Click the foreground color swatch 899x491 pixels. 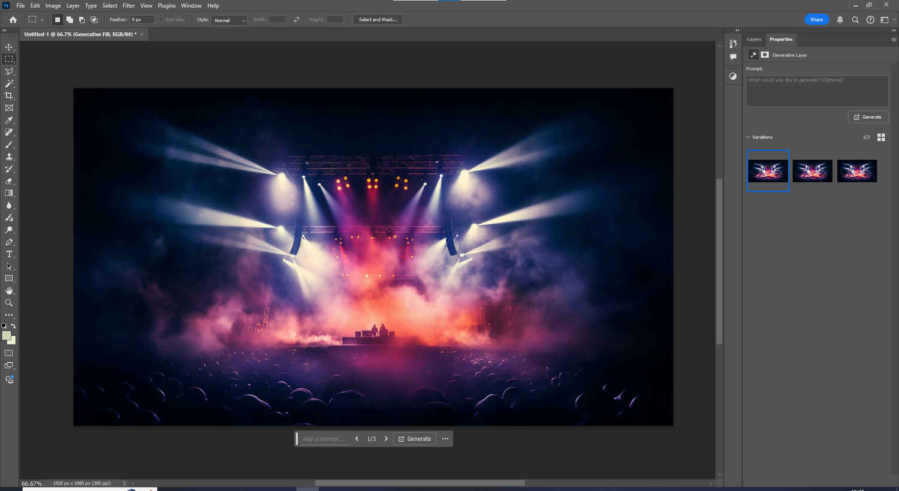7,336
